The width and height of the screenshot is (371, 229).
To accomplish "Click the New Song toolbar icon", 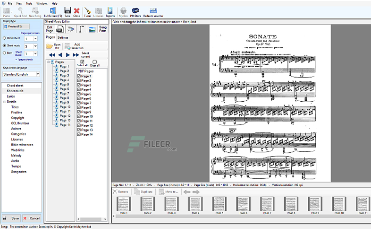I will 35,12.
